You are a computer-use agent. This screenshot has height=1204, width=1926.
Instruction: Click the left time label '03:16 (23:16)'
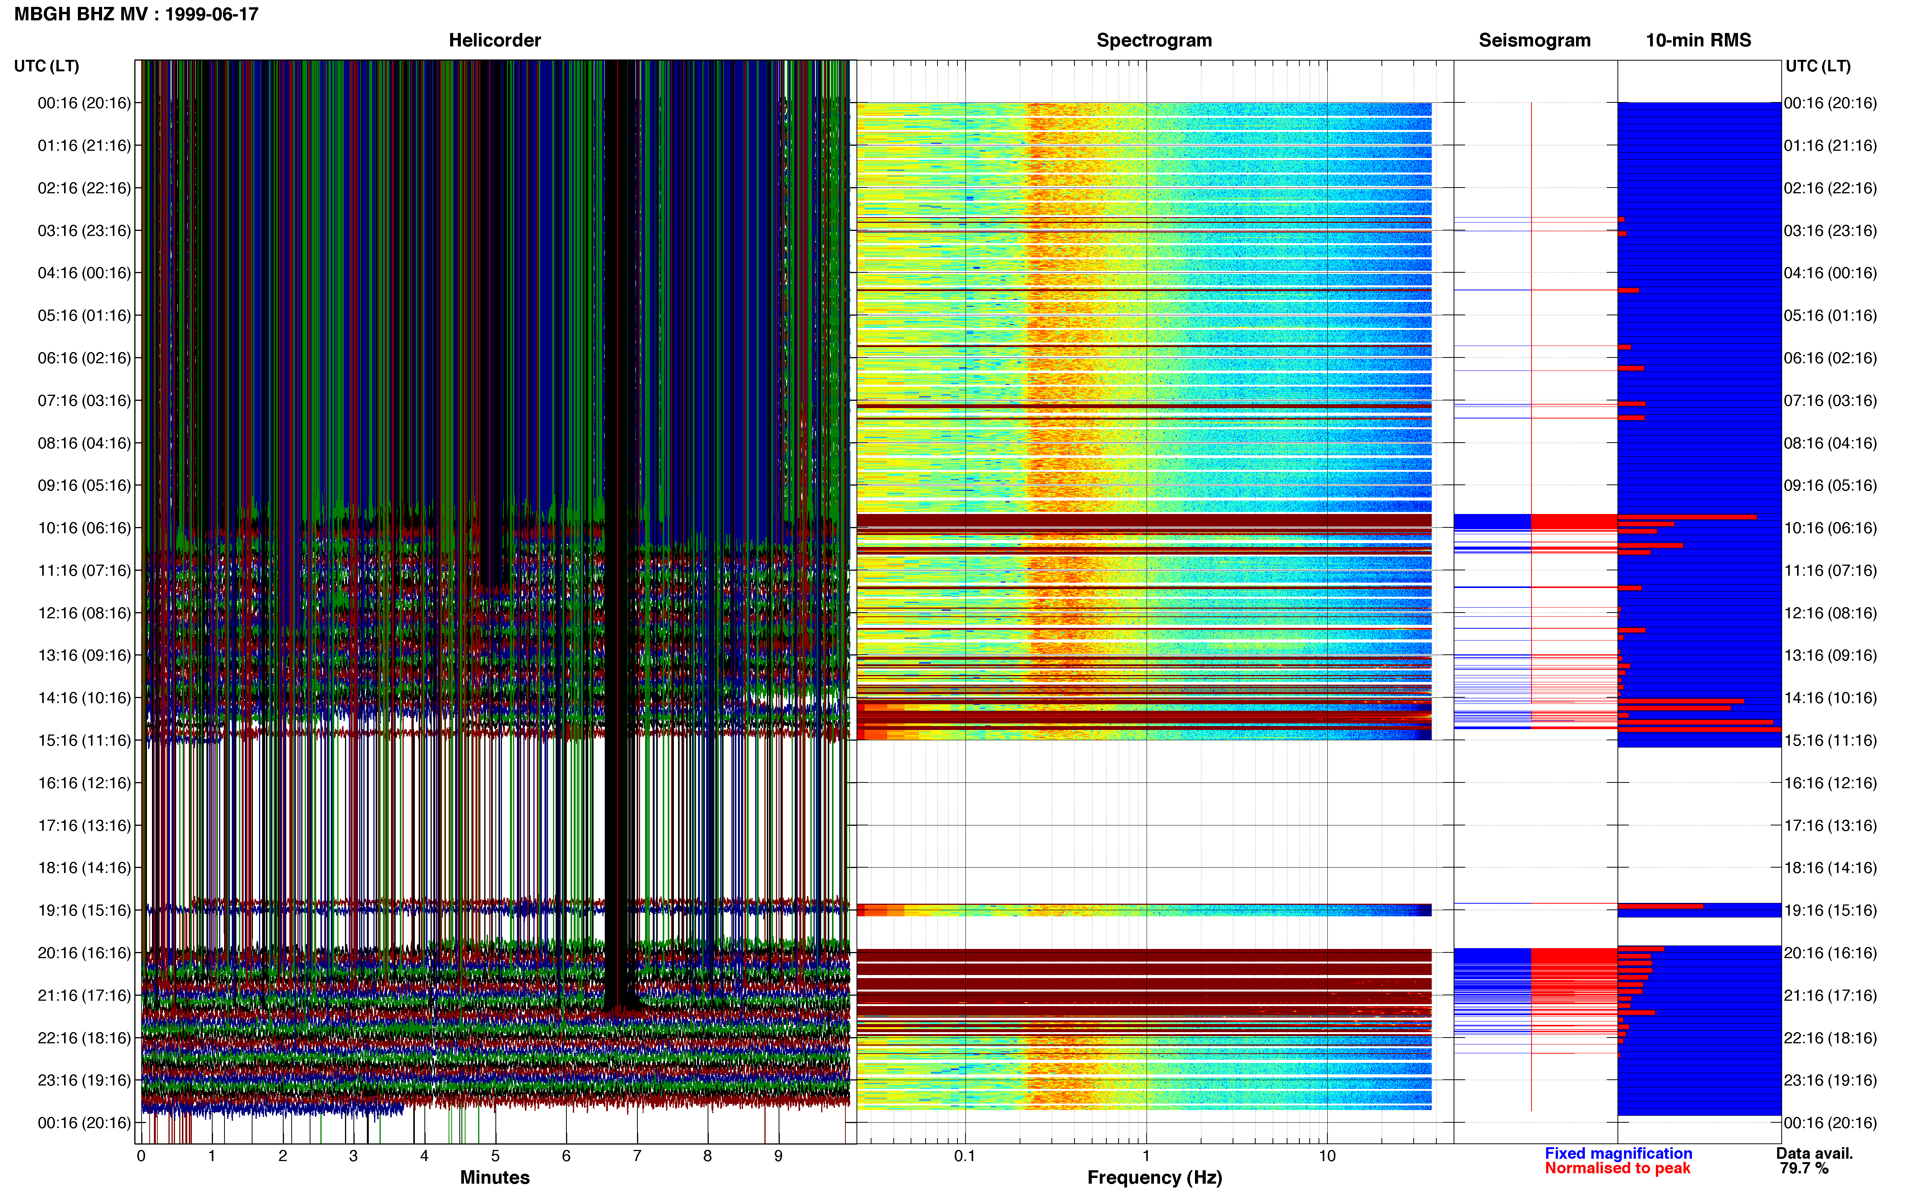[x=84, y=231]
